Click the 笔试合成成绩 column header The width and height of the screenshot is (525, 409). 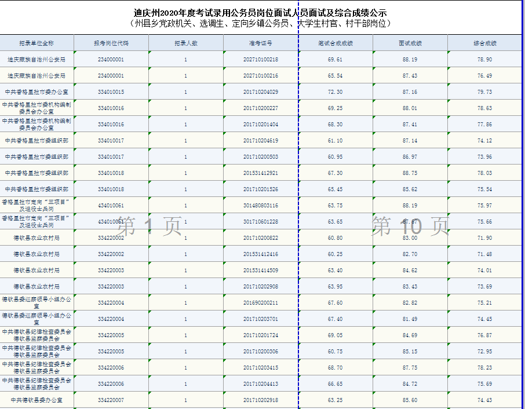[x=335, y=43]
